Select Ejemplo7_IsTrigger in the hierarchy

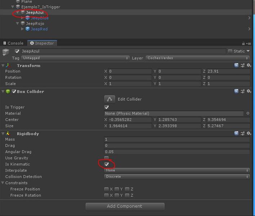41,7
